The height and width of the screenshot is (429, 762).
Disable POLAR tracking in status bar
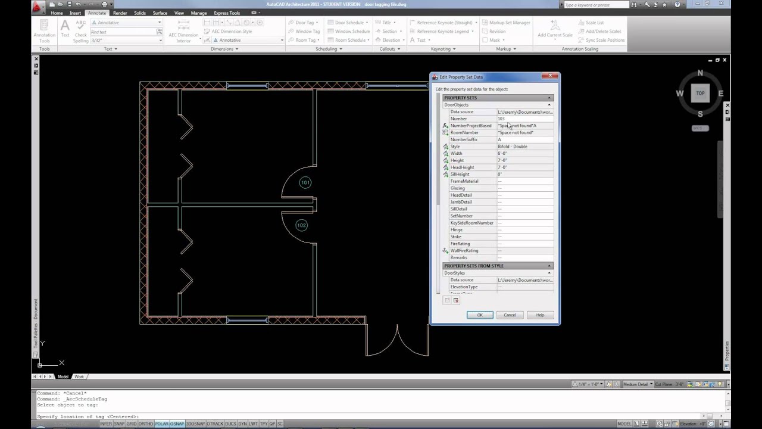coord(162,424)
